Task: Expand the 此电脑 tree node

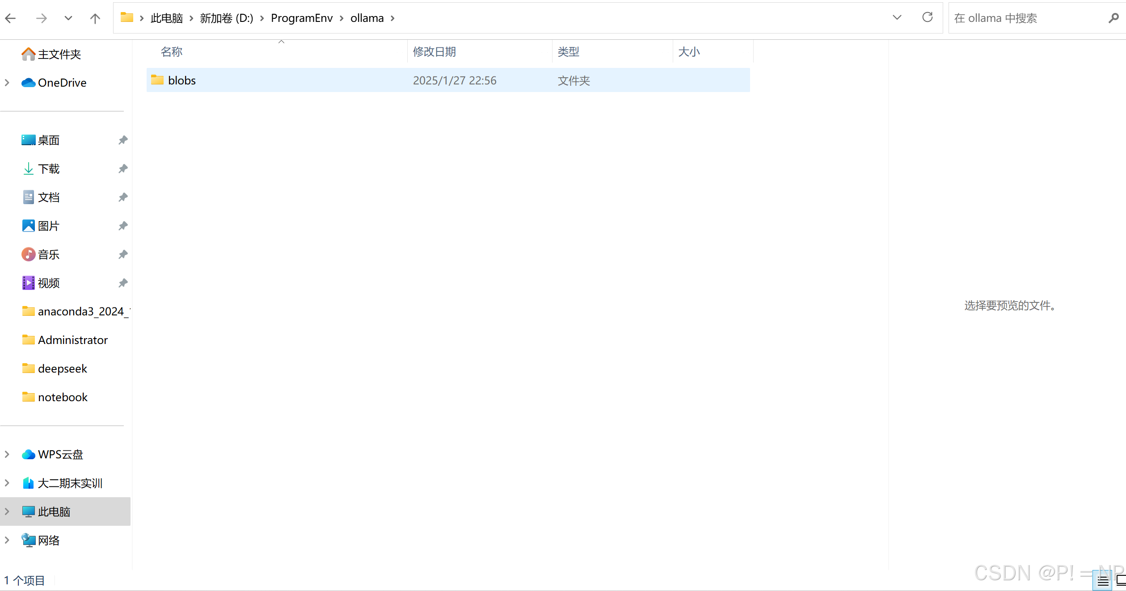Action: click(7, 511)
